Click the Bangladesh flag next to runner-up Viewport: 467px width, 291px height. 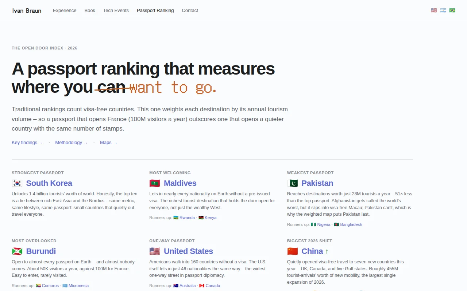coord(336,224)
